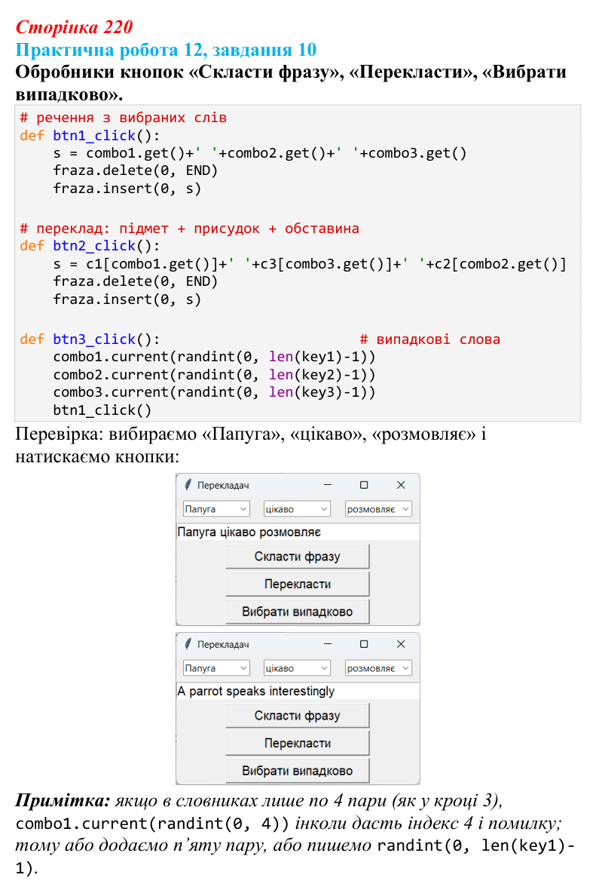Maximize the upper Перекладач window
This screenshot has width=596, height=893.
[x=364, y=485]
